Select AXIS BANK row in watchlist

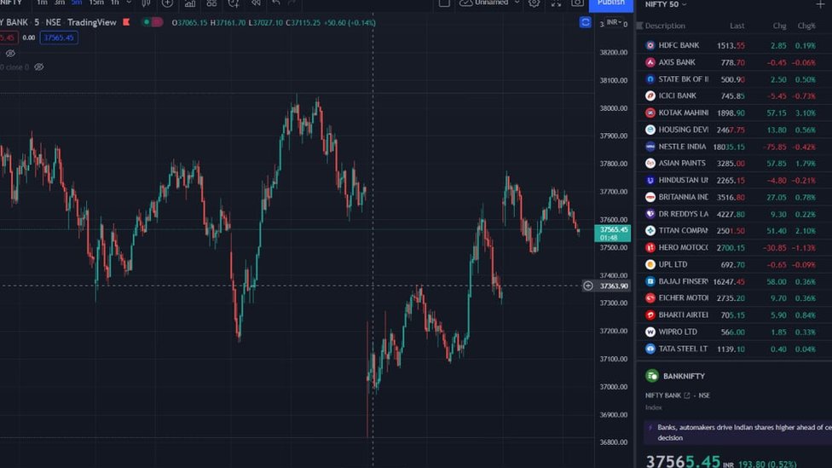coord(734,62)
